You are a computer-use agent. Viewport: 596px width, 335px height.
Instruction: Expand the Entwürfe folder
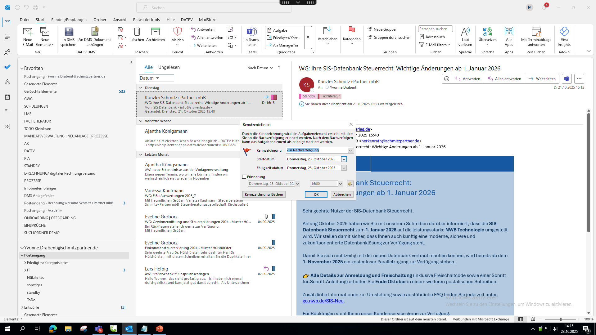[22, 307]
